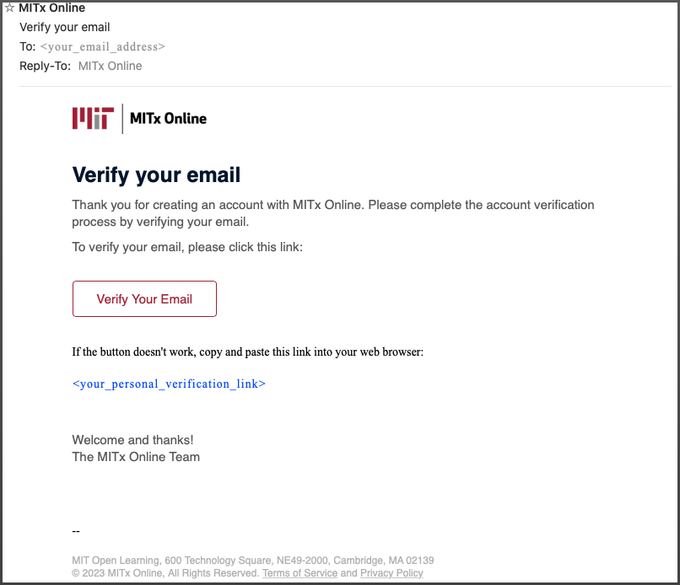Click the copy and paste instruction text
Image resolution: width=680 pixels, height=585 pixels.
point(248,352)
